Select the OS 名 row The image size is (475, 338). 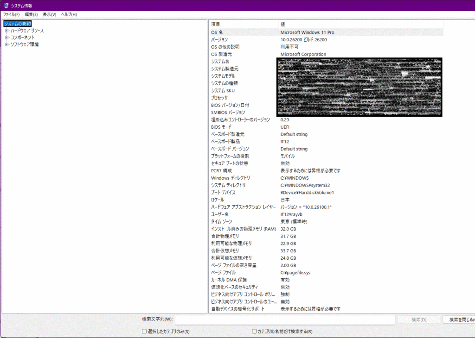[x=326, y=32]
